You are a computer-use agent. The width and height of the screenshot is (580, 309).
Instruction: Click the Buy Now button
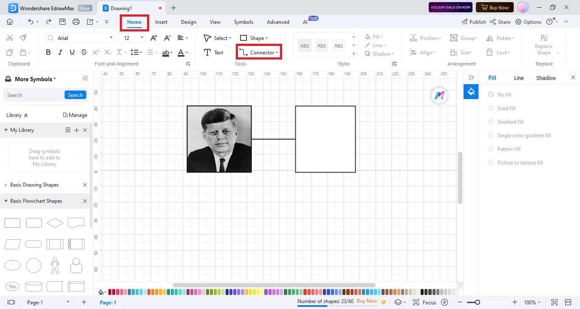[494, 7]
